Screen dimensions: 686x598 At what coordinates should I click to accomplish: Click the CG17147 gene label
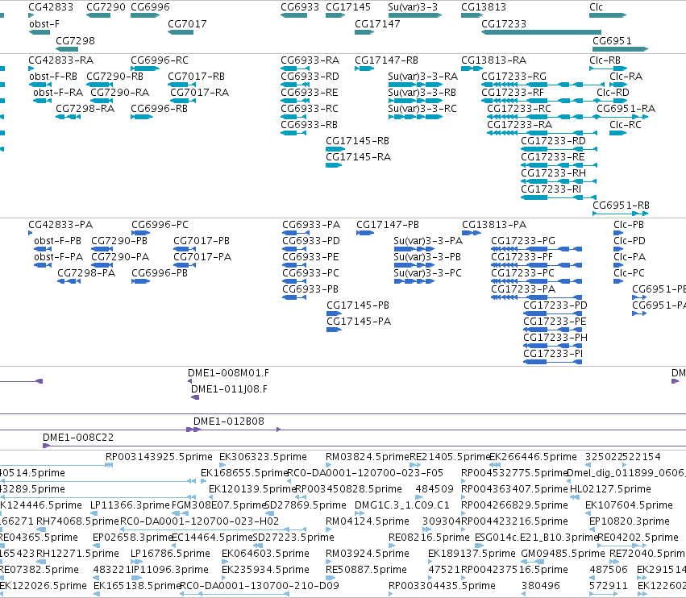377,24
